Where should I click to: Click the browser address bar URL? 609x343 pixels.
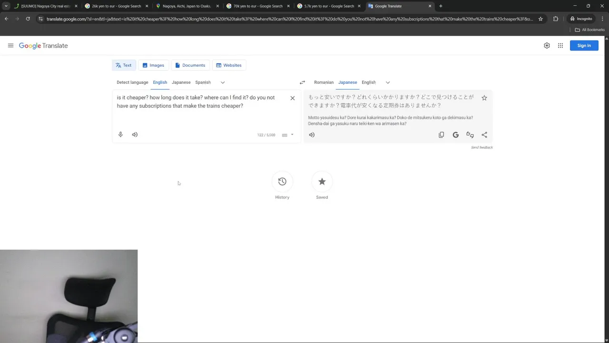point(290,19)
